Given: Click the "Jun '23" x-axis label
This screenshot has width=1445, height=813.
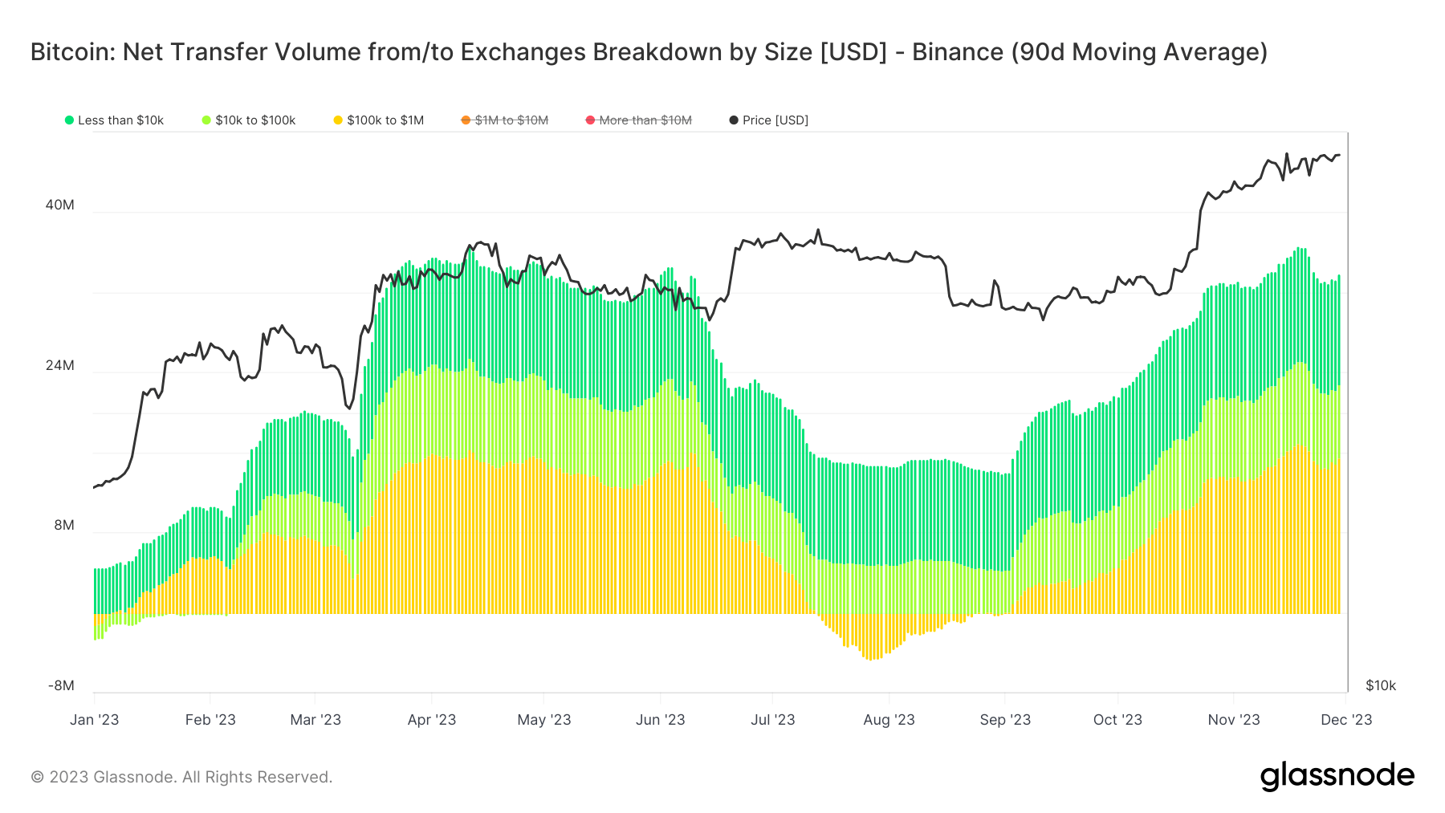Looking at the screenshot, I should point(661,720).
